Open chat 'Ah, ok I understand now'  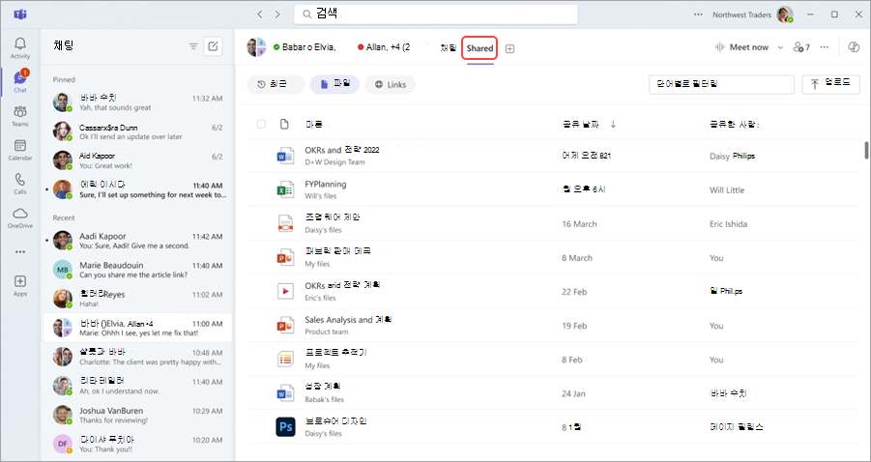coord(137,386)
